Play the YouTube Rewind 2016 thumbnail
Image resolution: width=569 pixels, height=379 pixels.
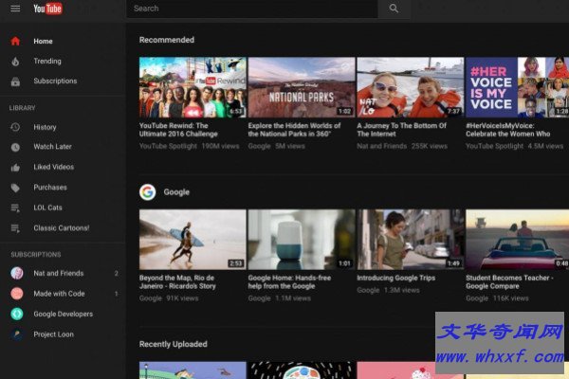[193, 87]
